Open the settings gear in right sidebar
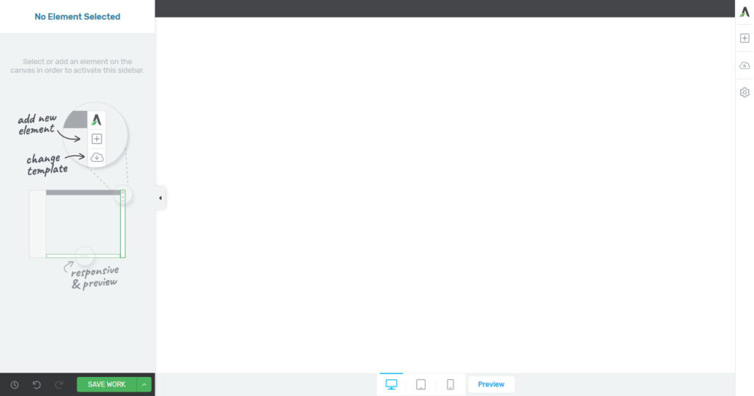Viewport: 754px width, 396px height. pos(744,92)
